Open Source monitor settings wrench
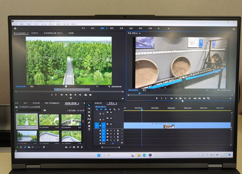 109,87
